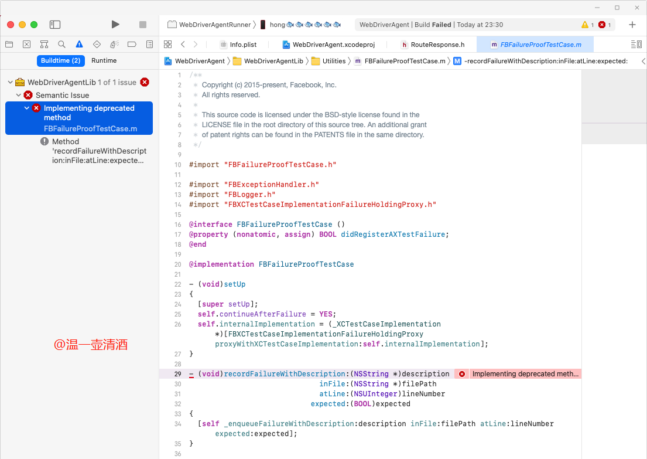Screen dimensions: 647x459
Task: Switch to the Info.plist tab
Action: 238,45
